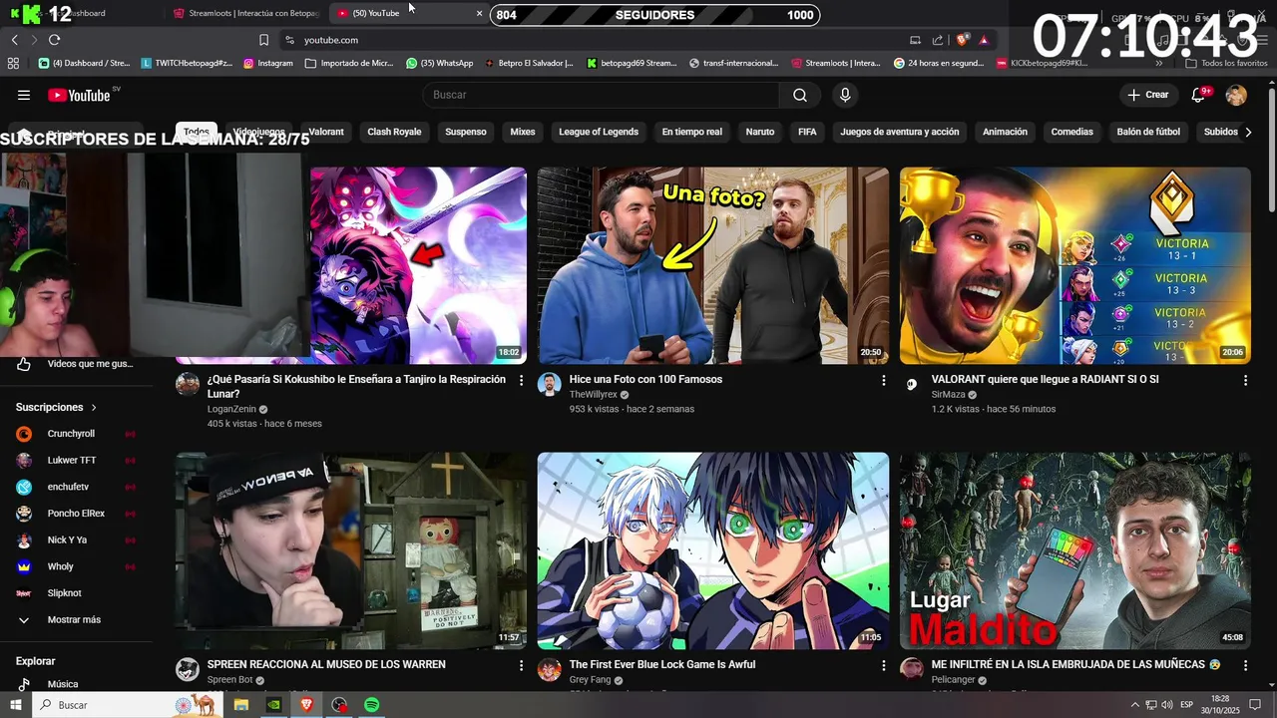Open the Blue Lock video thumbnail

click(x=713, y=551)
